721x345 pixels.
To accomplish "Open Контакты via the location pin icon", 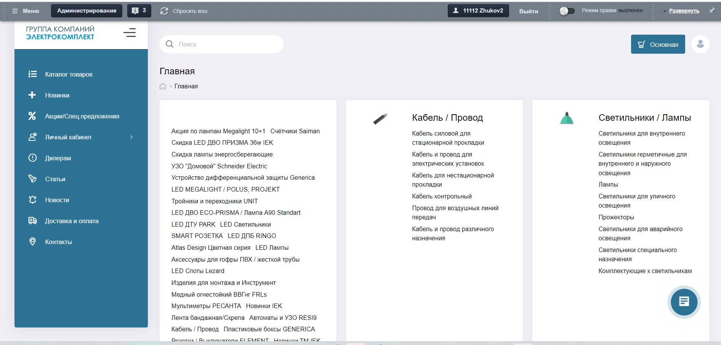I will point(32,241).
